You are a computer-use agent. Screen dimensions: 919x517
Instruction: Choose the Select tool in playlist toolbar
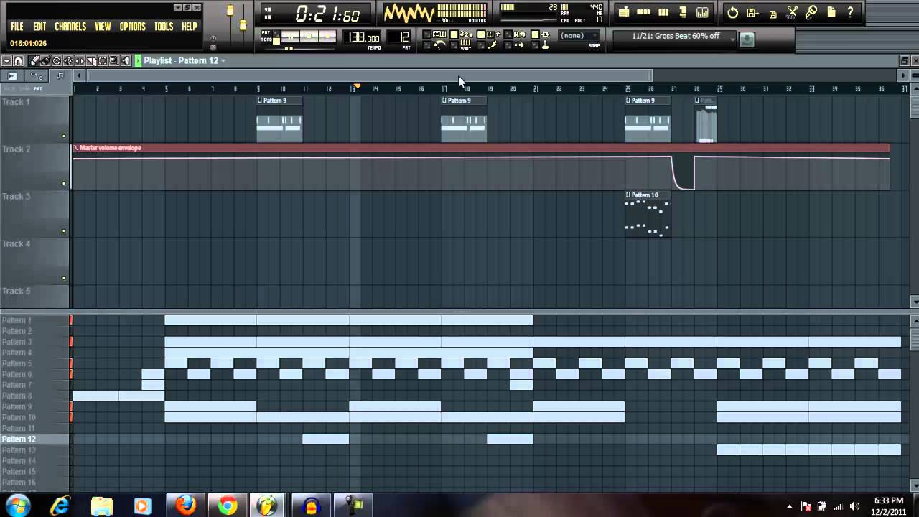tap(103, 61)
